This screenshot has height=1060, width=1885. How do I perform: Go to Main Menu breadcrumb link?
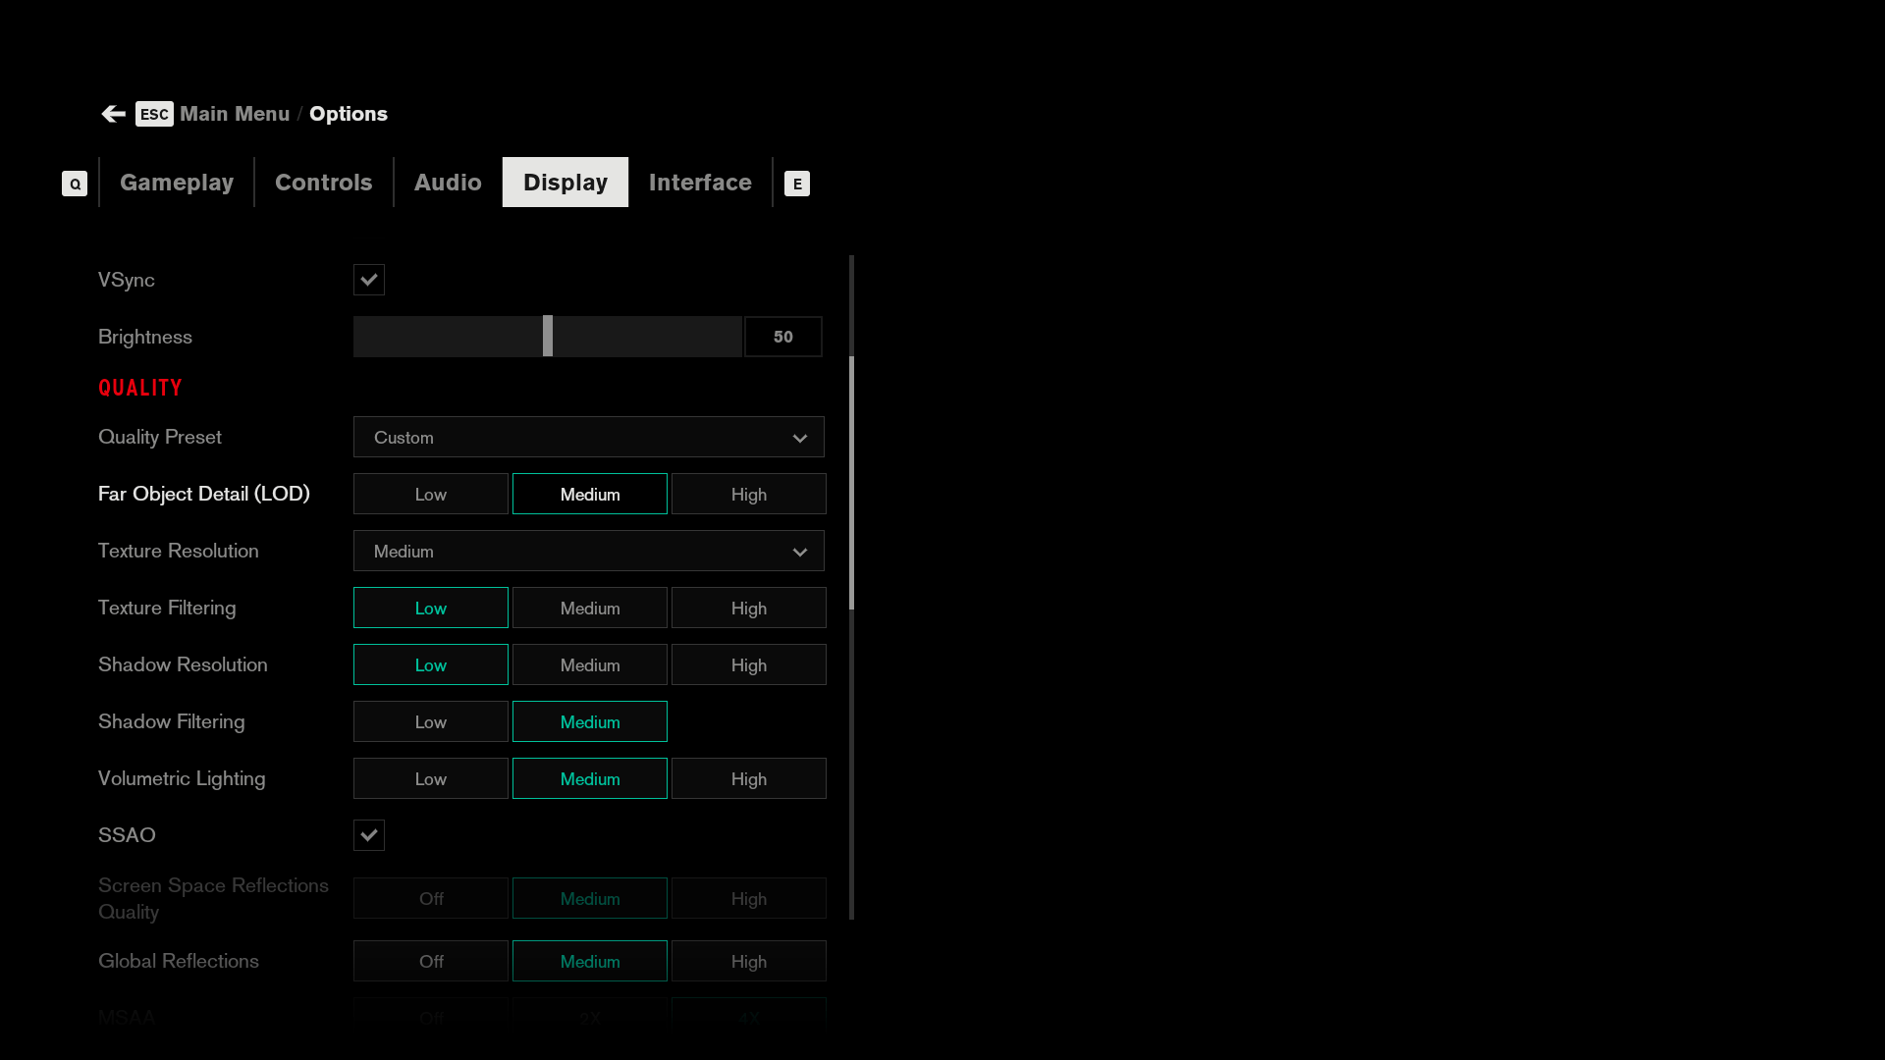click(235, 114)
